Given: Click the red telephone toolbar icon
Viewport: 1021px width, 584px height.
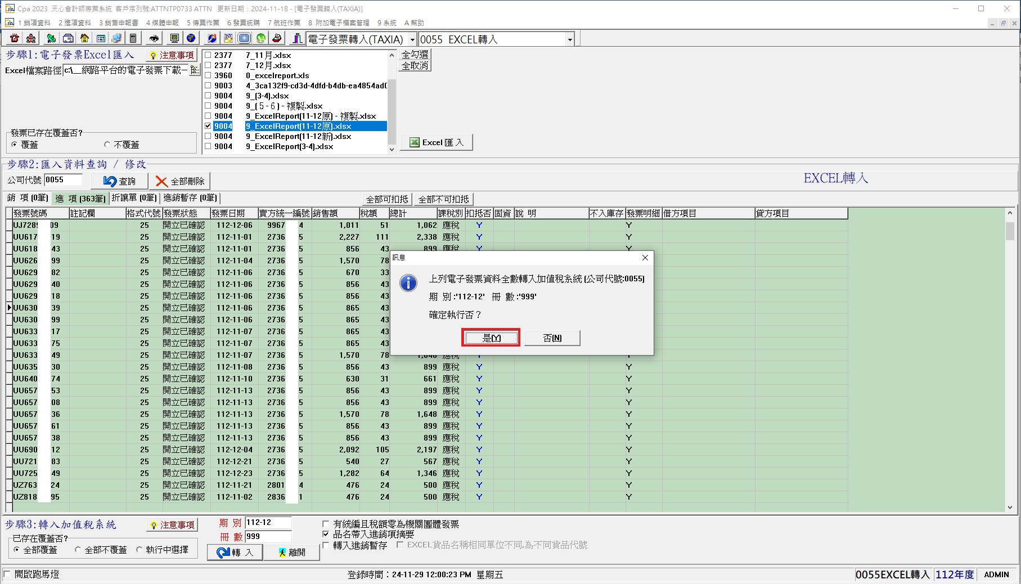Looking at the screenshot, I should (15, 38).
